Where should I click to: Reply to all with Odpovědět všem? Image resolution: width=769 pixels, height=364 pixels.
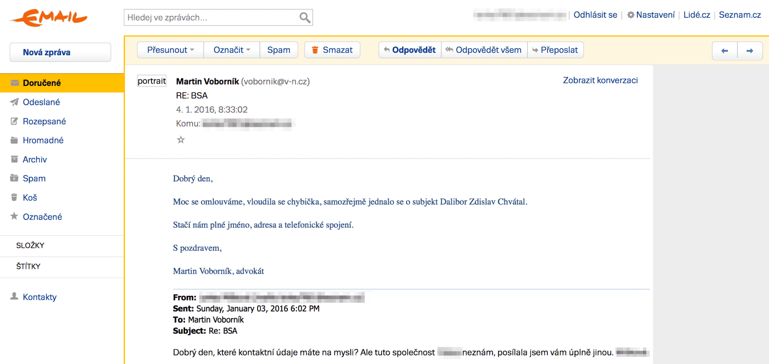click(x=484, y=50)
